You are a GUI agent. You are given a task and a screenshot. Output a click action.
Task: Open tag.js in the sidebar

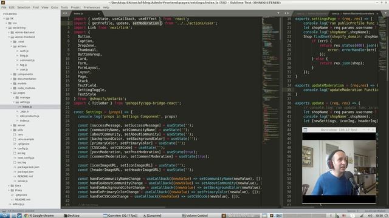pyautogui.click(x=23, y=65)
